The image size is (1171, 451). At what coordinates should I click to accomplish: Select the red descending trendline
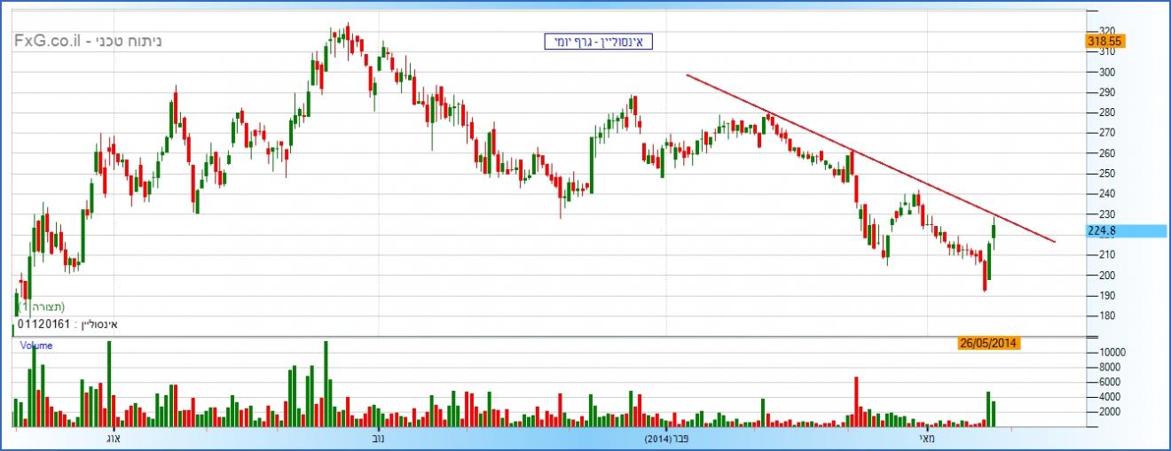[x=869, y=159]
